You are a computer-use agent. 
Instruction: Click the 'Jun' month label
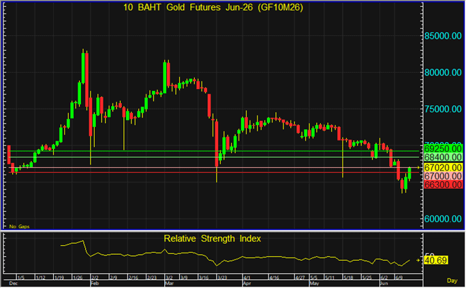384,283
